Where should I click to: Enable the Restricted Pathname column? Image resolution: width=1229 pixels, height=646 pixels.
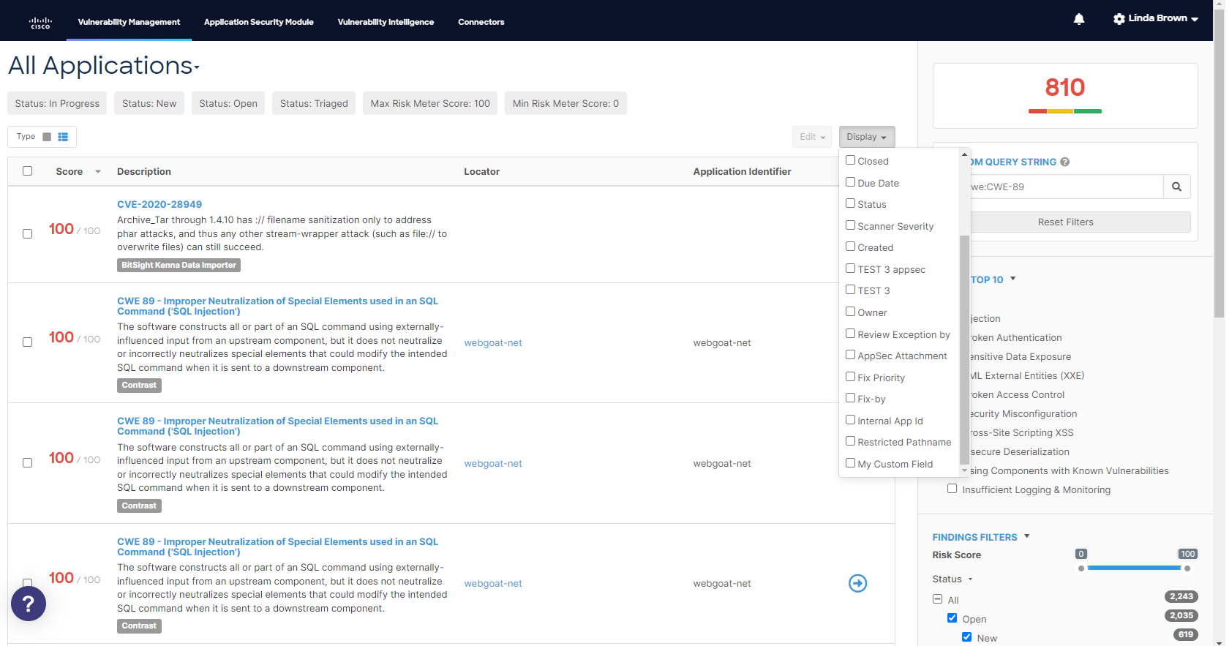(x=850, y=441)
